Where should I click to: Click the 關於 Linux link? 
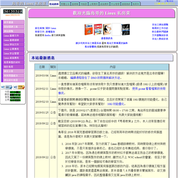51,28
